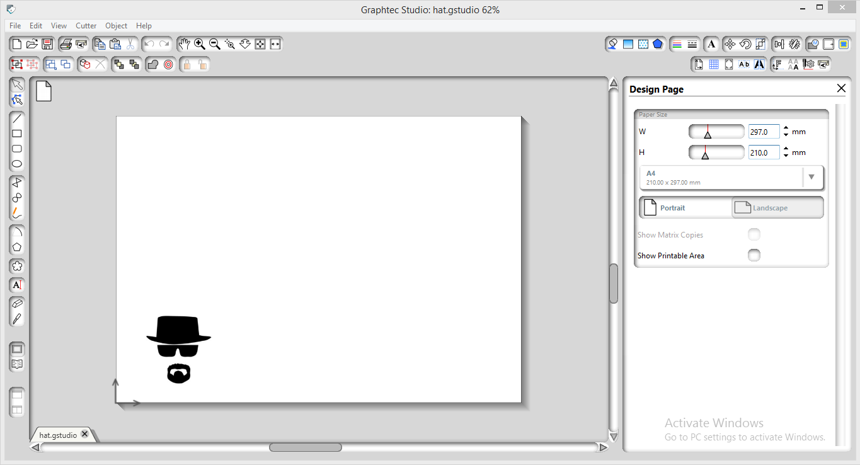Select the Draw a Line tool
This screenshot has width=860, height=465.
click(17, 118)
